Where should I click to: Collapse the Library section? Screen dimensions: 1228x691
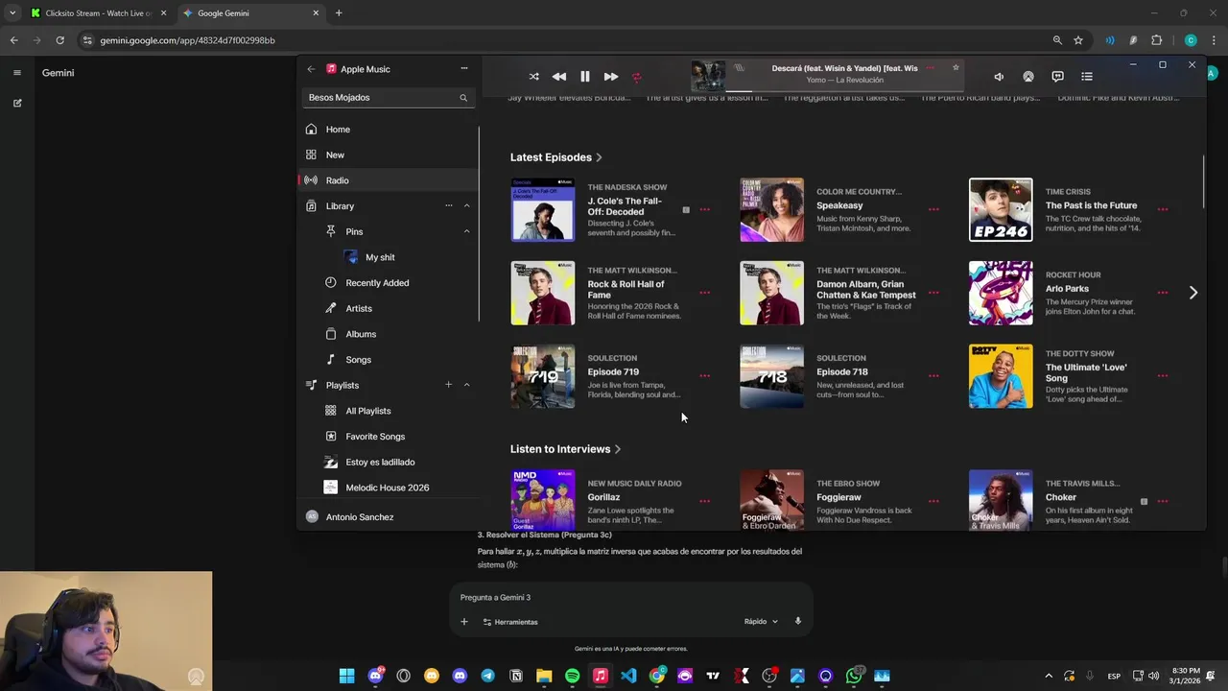[x=467, y=205]
